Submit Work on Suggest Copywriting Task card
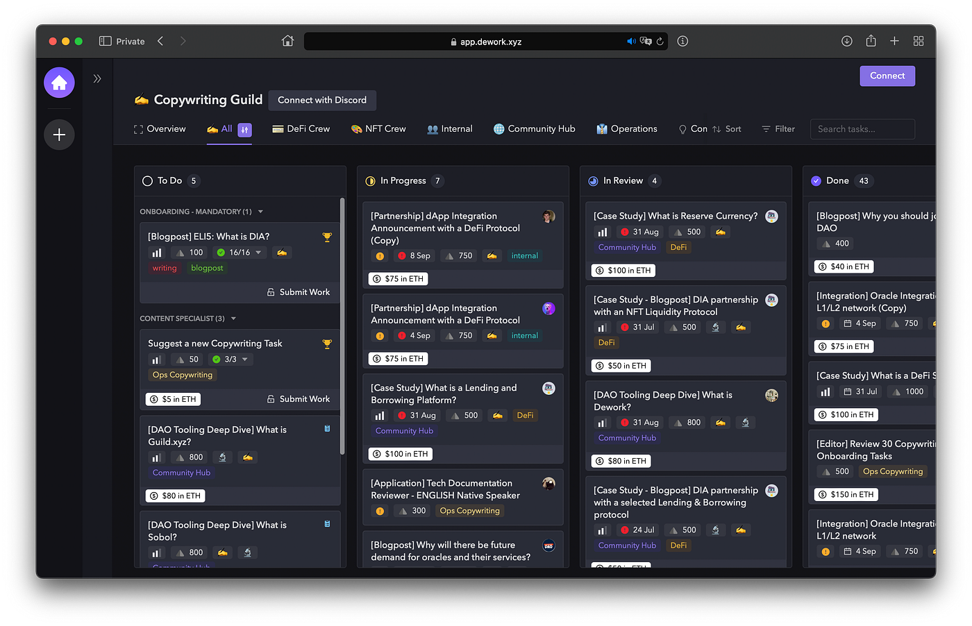 pyautogui.click(x=299, y=399)
